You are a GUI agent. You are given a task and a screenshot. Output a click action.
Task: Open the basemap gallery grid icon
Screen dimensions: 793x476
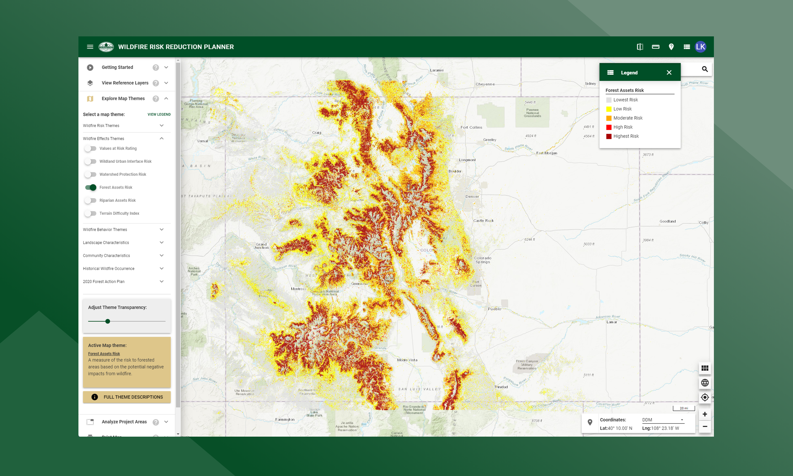click(705, 368)
